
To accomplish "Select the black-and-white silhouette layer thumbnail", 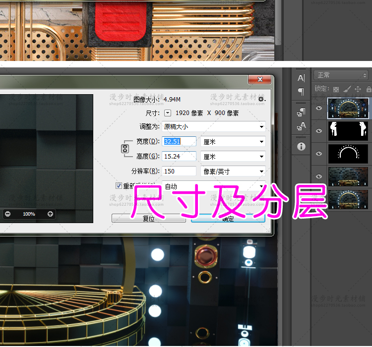I will [x=348, y=130].
